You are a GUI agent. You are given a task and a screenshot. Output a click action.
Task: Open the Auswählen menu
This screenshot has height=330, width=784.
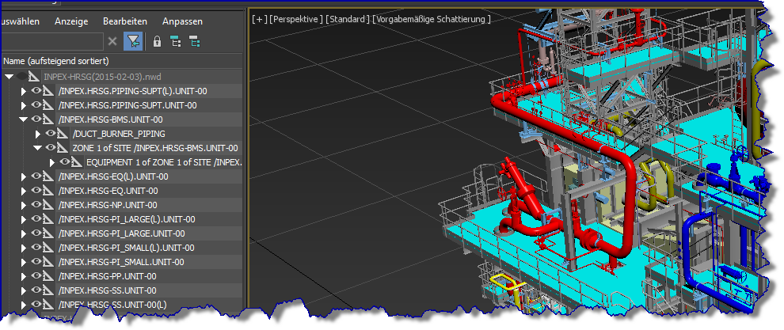pos(20,21)
